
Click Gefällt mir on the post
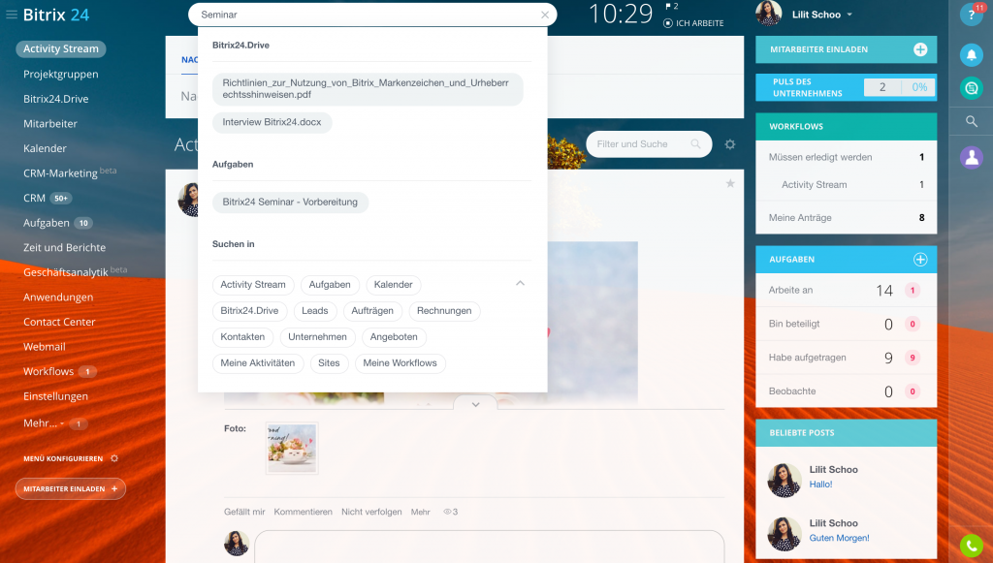tap(244, 512)
